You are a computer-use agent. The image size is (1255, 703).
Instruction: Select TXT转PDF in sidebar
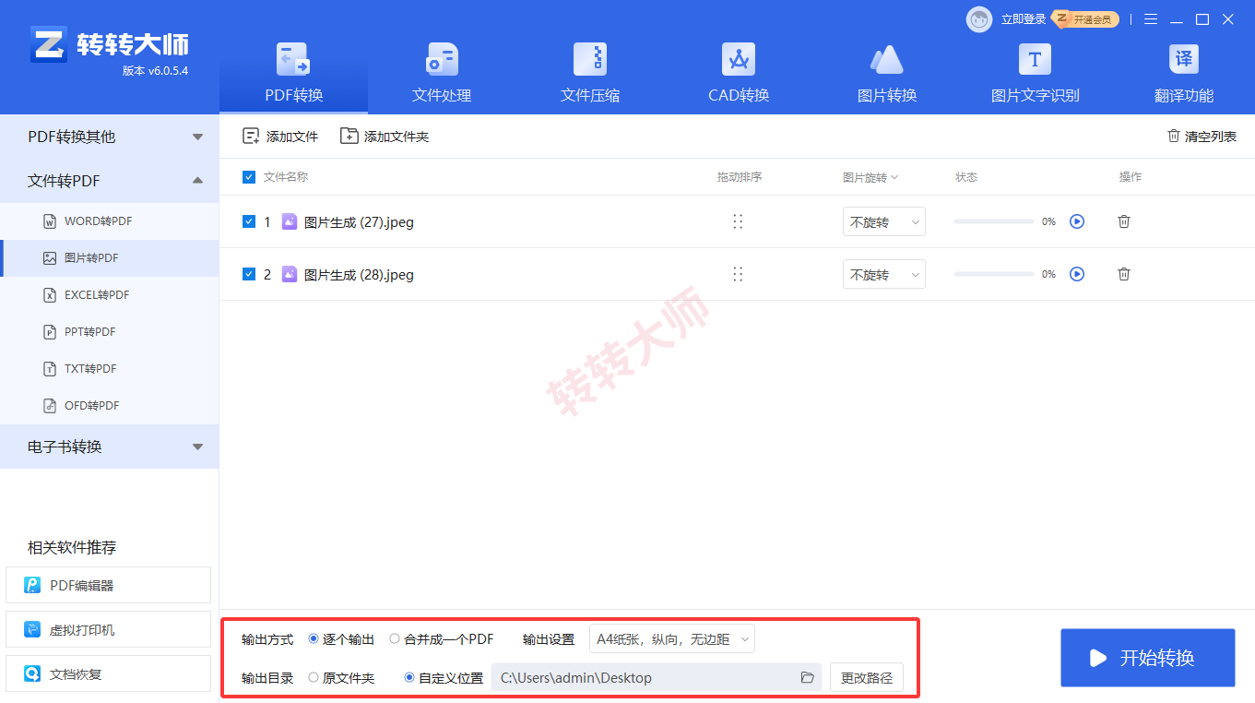point(109,369)
